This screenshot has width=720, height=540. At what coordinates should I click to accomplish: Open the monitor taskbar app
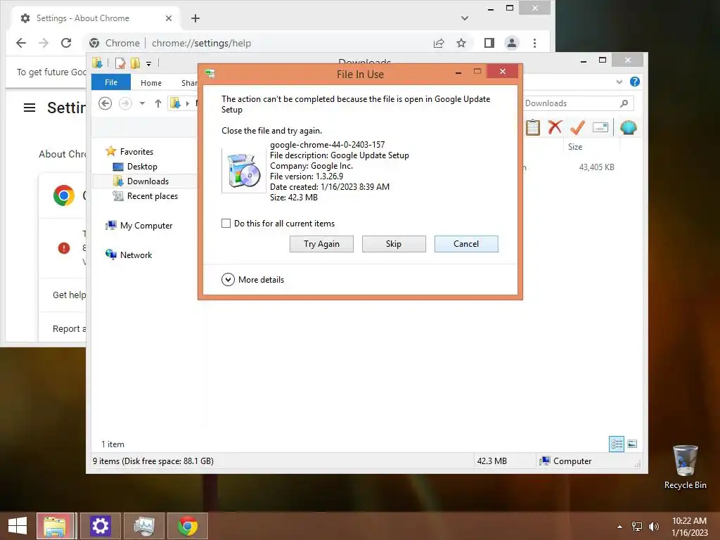click(x=143, y=526)
